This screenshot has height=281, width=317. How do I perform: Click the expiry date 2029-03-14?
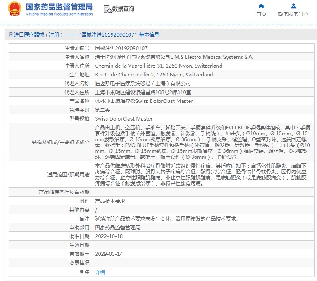(x=109, y=254)
